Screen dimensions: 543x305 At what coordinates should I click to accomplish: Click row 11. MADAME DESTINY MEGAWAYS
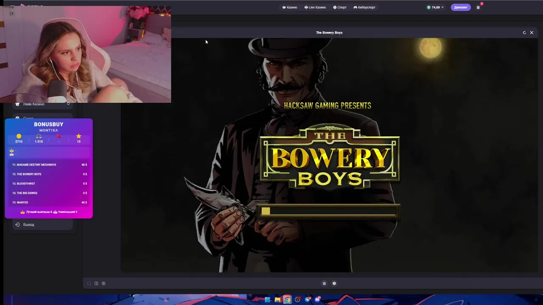tap(49, 165)
